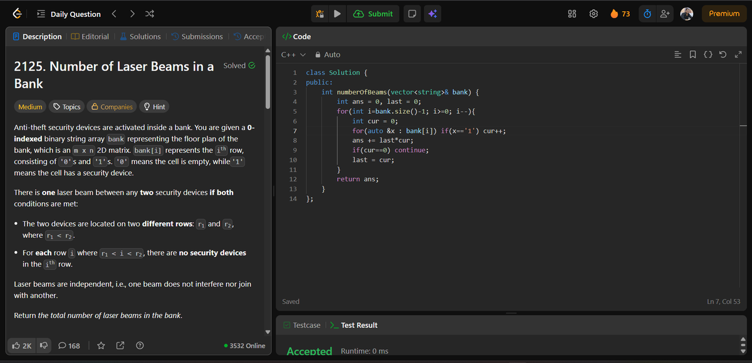The width and height of the screenshot is (752, 363).
Task: Click the problem title 2125
Action: click(x=114, y=74)
